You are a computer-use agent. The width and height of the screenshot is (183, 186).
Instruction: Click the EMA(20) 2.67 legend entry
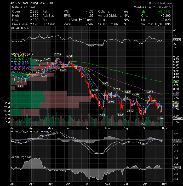click(x=20, y=62)
